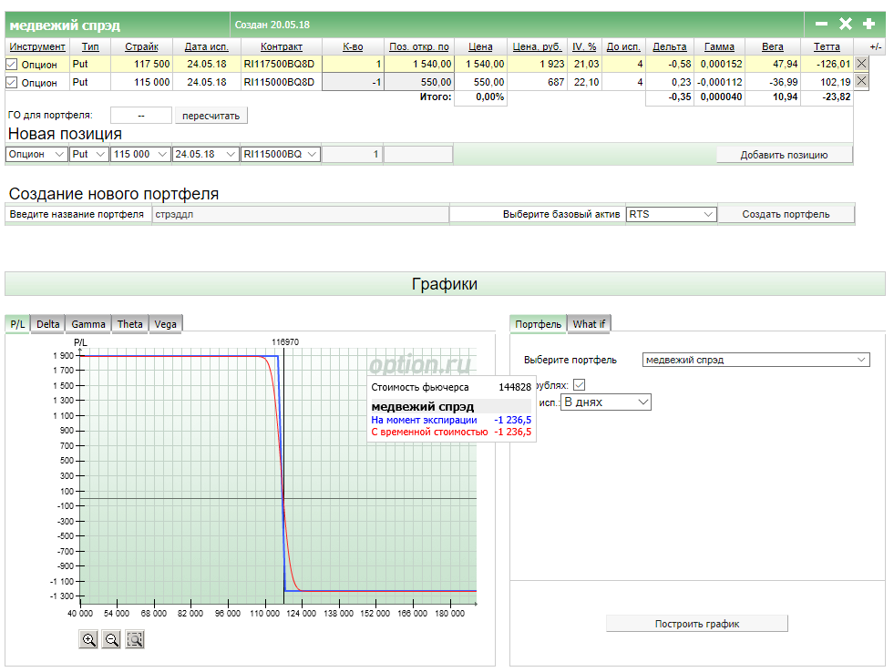Delete the 117 500 Put option row

tap(861, 64)
